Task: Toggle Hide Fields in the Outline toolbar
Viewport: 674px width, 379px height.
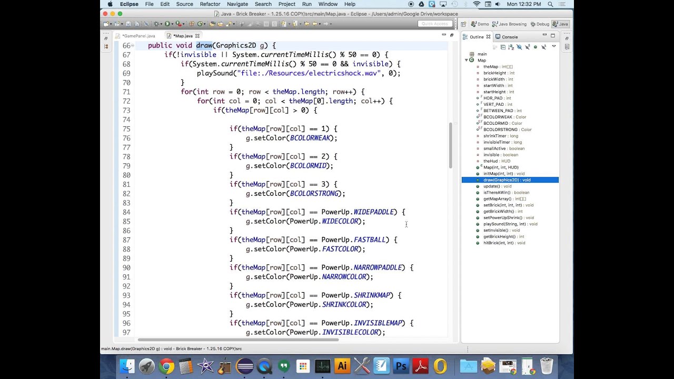Action: (519, 47)
